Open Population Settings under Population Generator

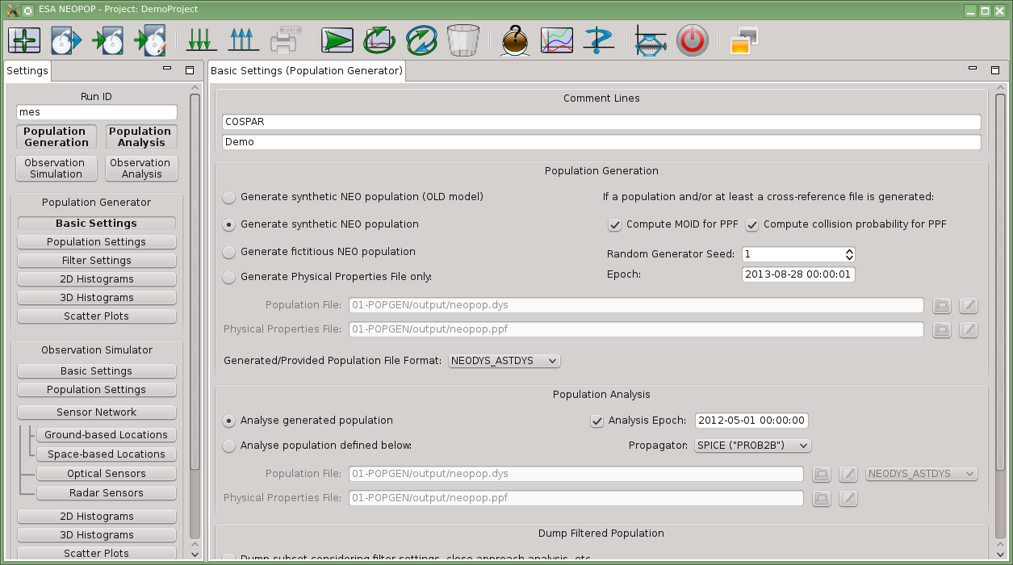click(x=97, y=242)
